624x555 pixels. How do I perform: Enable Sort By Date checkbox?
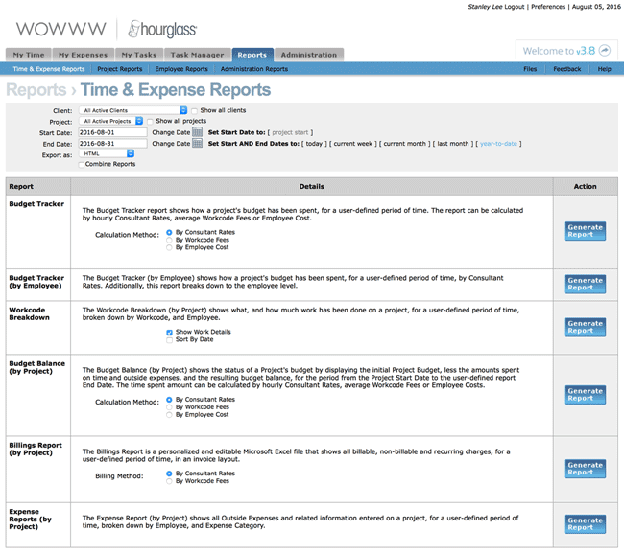(x=170, y=340)
